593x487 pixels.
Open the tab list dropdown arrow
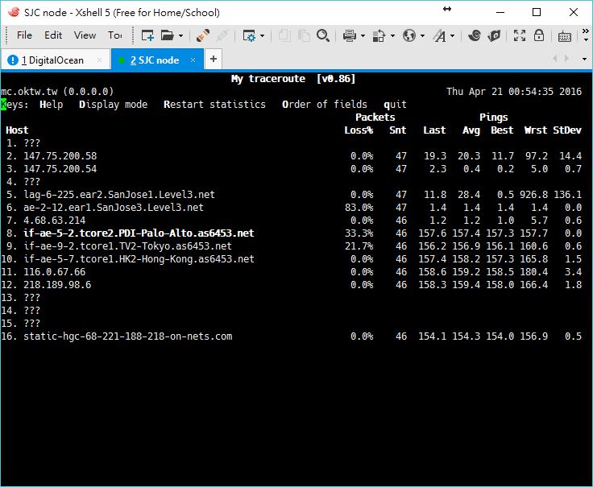(584, 59)
